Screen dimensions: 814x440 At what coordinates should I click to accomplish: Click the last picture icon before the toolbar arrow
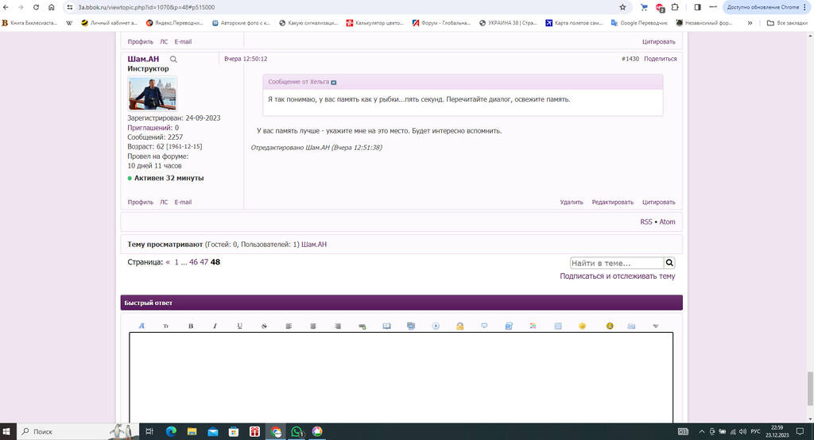point(631,326)
